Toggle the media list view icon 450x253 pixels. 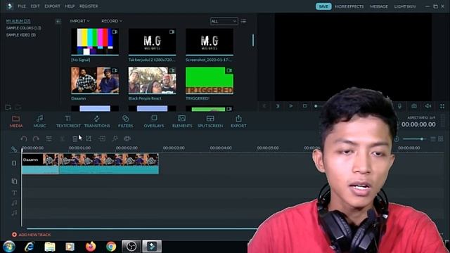point(243,21)
